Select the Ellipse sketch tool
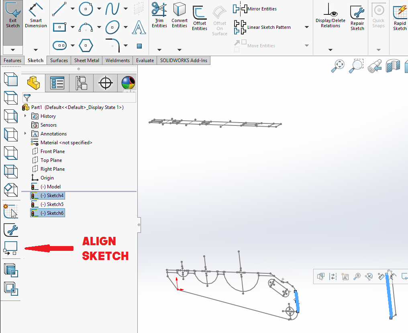The image size is (408, 333). pyautogui.click(x=112, y=27)
